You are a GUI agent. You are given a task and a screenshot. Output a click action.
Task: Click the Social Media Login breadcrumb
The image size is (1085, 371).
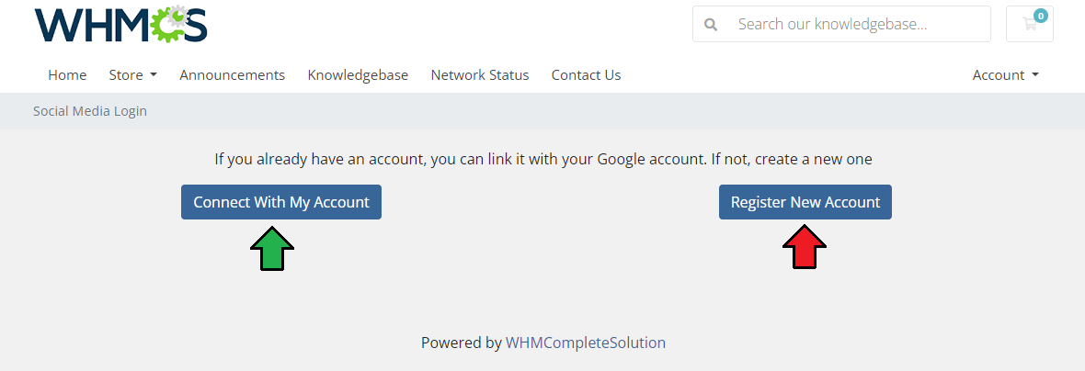(90, 110)
